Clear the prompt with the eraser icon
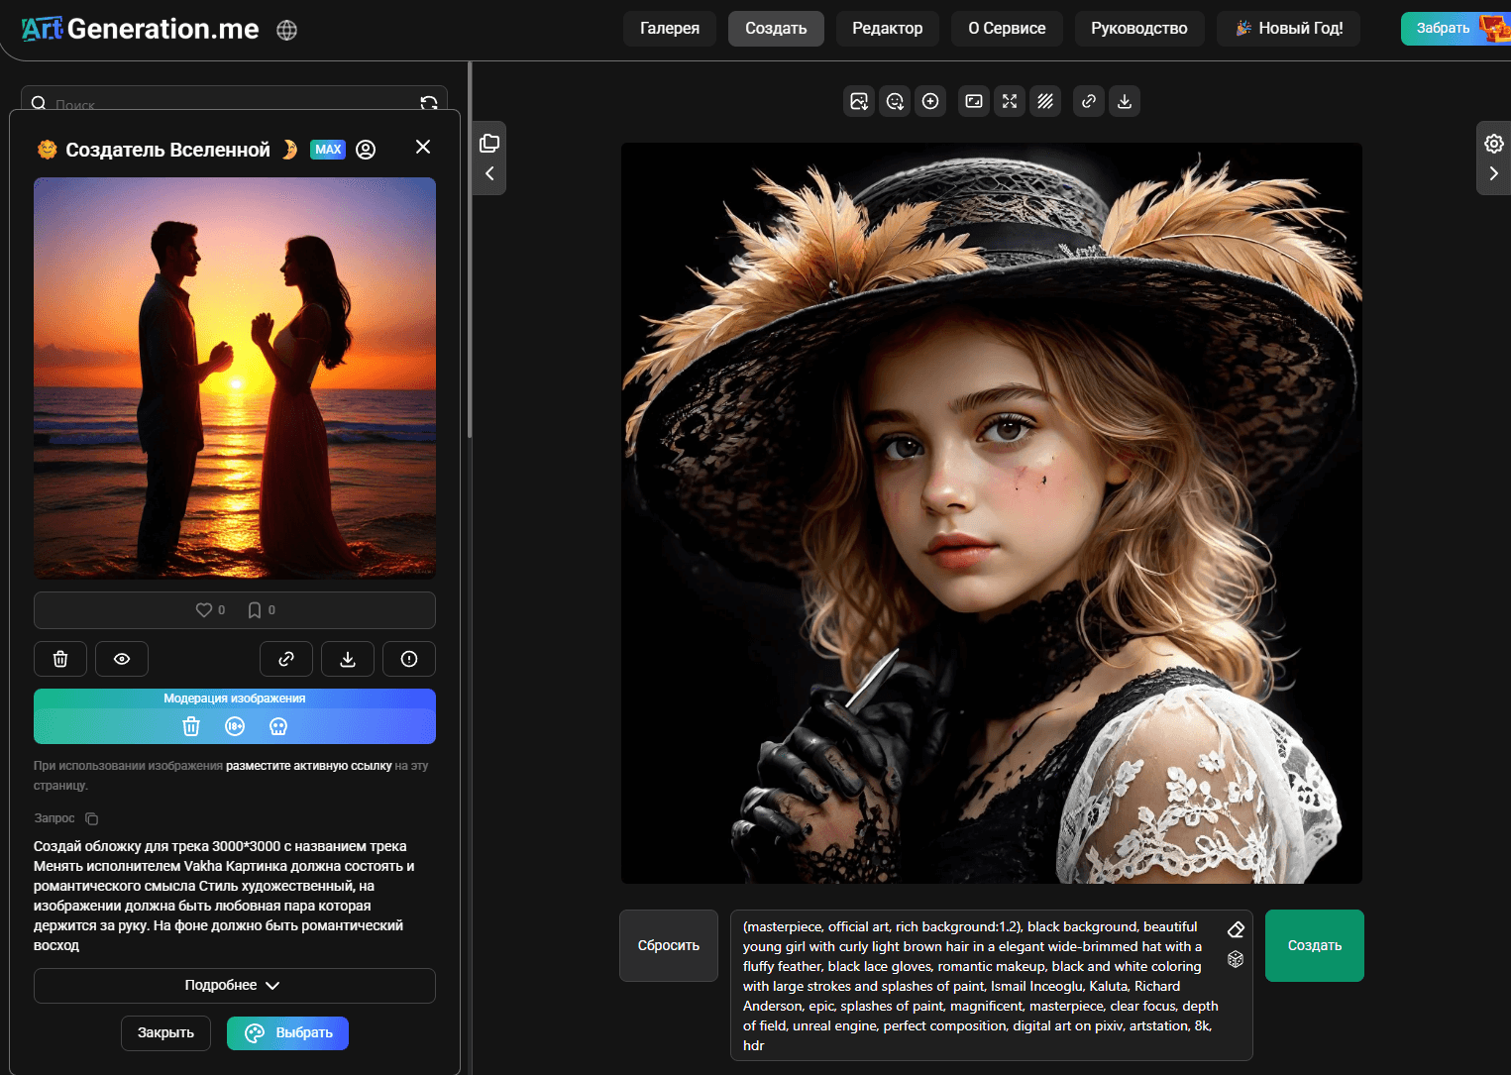Screen dimensions: 1511x1075 click(1236, 929)
